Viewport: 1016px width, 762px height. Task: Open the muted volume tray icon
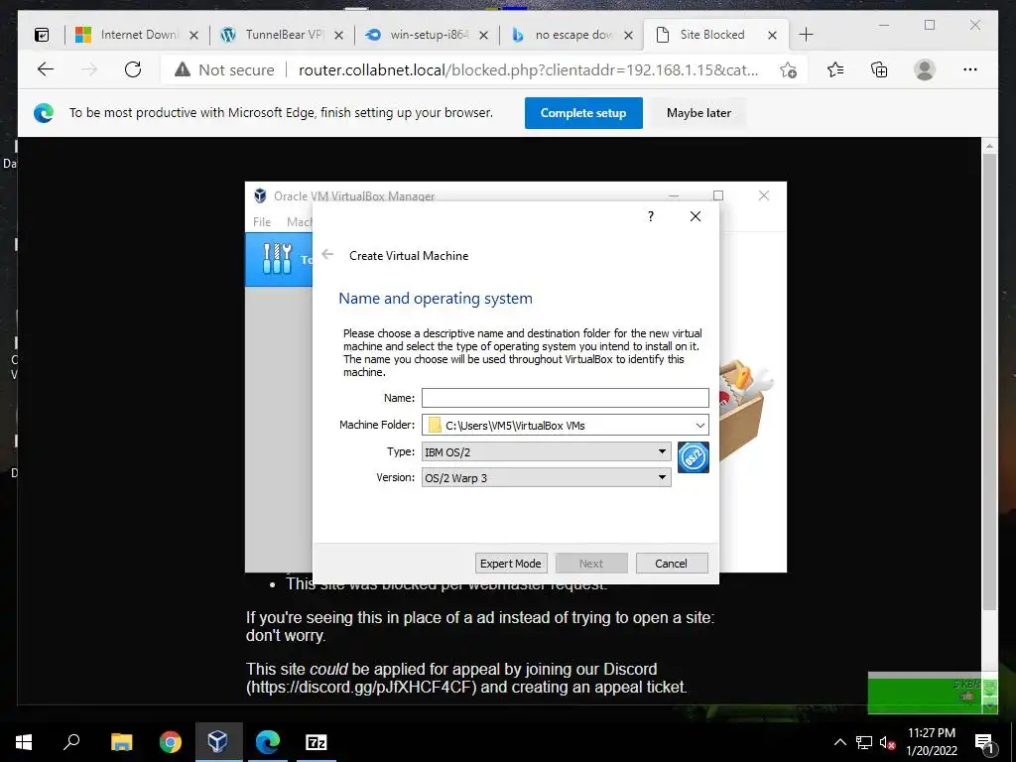[x=887, y=742]
